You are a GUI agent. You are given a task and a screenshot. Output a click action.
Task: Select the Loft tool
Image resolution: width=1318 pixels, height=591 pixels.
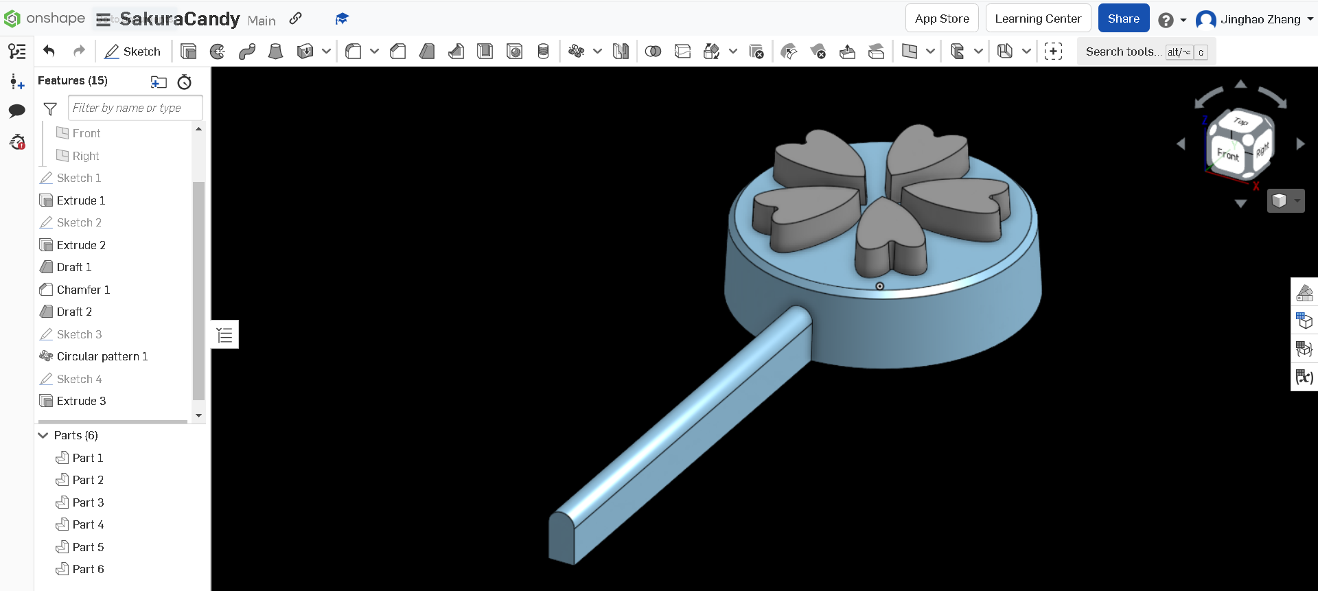pos(275,51)
